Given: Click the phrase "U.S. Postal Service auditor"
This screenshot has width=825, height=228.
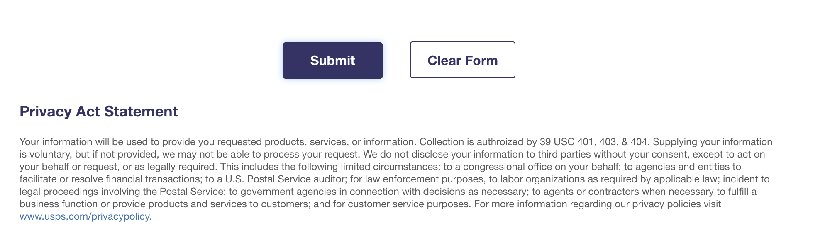Looking at the screenshot, I should tap(286, 179).
